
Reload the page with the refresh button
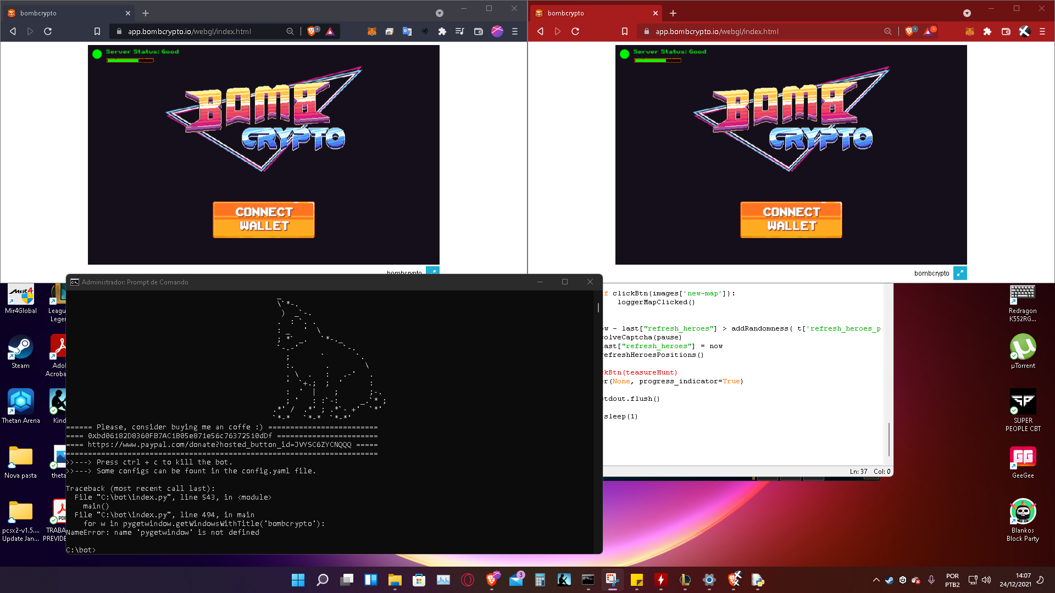[48, 31]
